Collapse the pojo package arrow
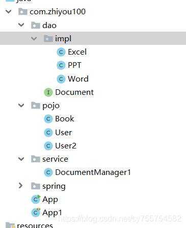This screenshot has height=228, width=186. coord(21,106)
